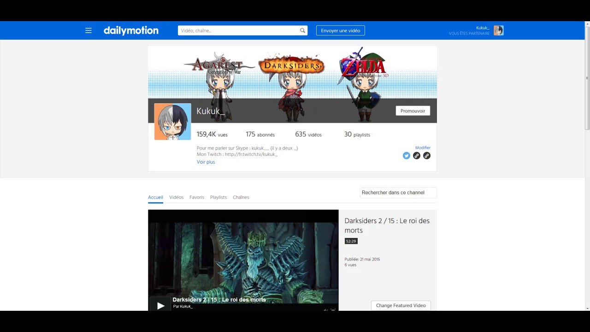Click the video title overlay in the player
590x332 pixels.
click(x=219, y=300)
